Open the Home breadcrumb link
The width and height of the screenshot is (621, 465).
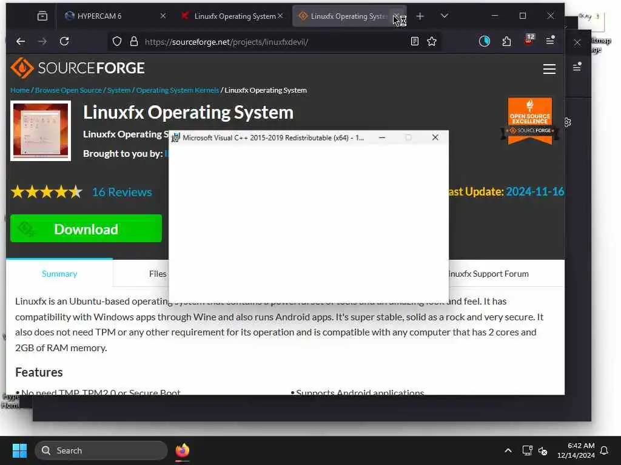[x=20, y=90]
